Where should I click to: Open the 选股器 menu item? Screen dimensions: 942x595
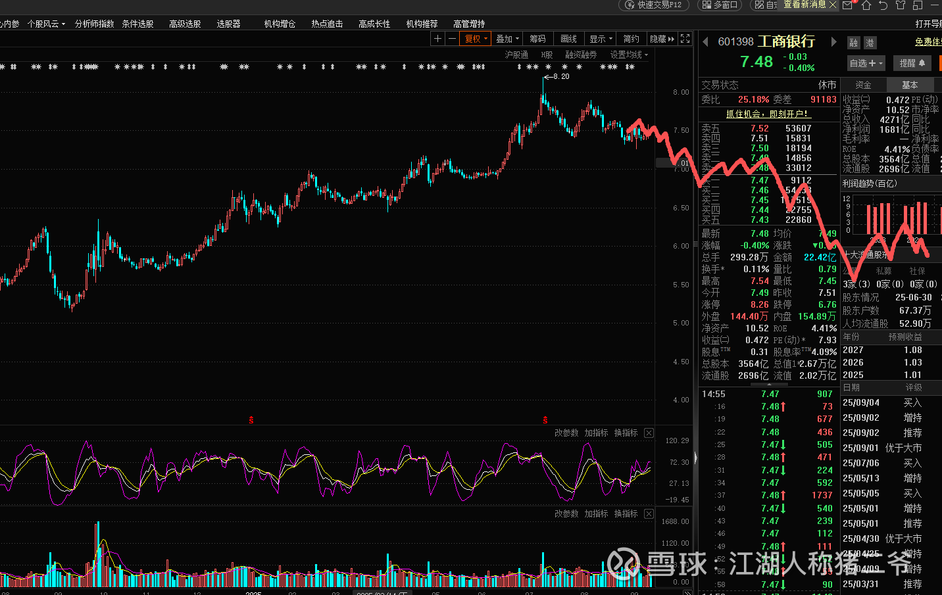coord(228,24)
